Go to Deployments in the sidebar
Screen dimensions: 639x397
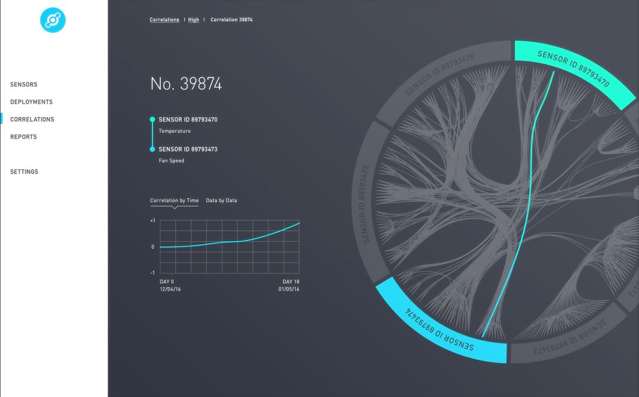tap(31, 102)
